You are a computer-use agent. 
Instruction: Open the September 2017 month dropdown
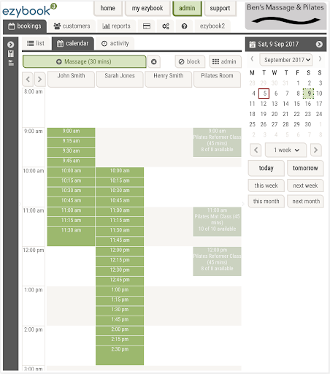(286, 60)
